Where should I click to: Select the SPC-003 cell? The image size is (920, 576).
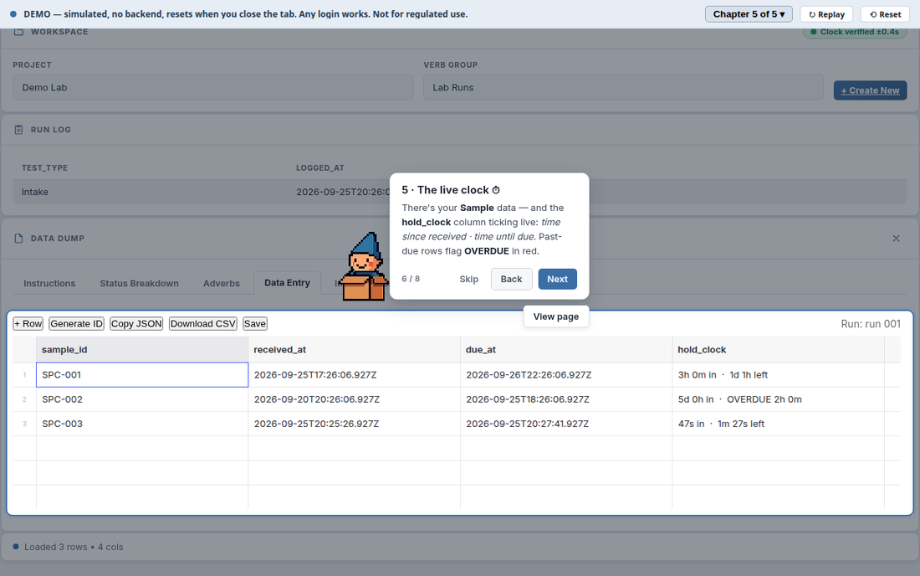tap(142, 424)
